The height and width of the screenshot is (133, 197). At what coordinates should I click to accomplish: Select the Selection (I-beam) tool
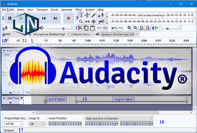(81, 15)
